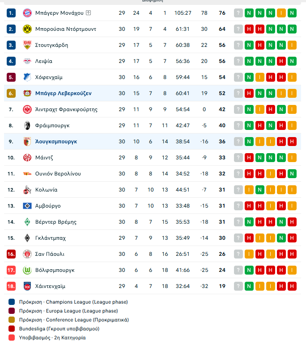306x342 pixels.
Task: Click the Bayer Leverkusen logo
Action: [27, 93]
